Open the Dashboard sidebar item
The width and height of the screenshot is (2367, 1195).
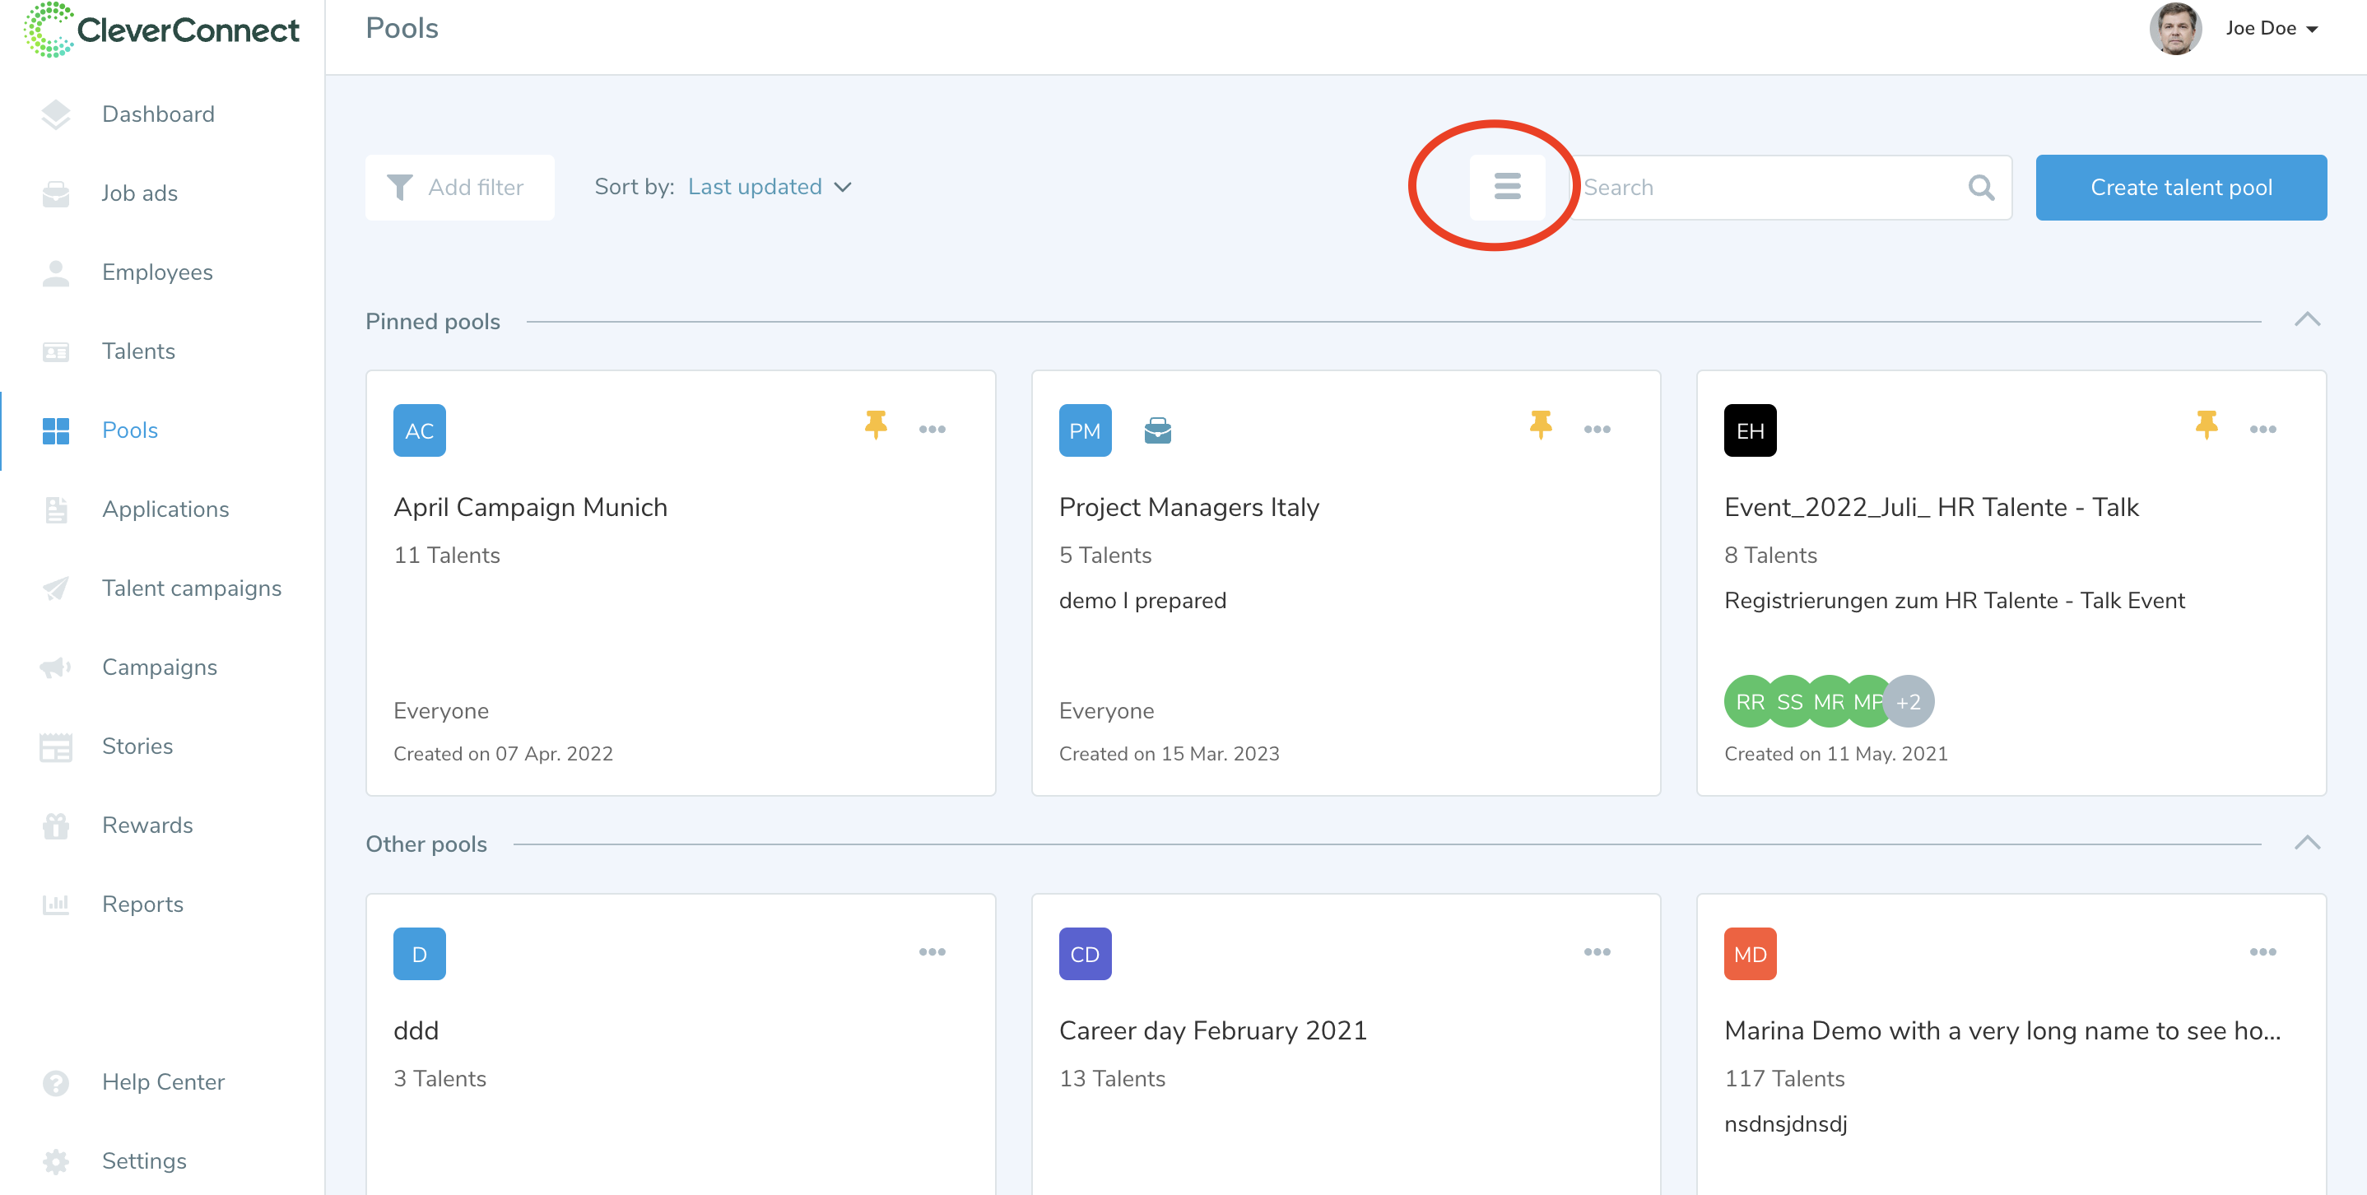point(157,114)
